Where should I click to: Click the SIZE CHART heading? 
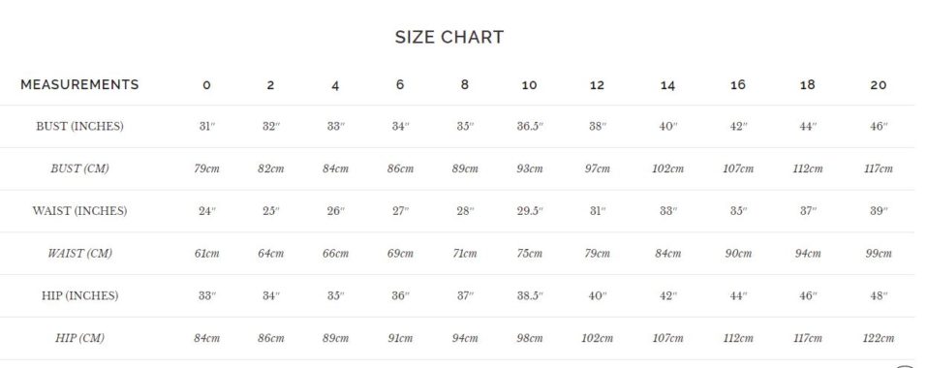449,37
